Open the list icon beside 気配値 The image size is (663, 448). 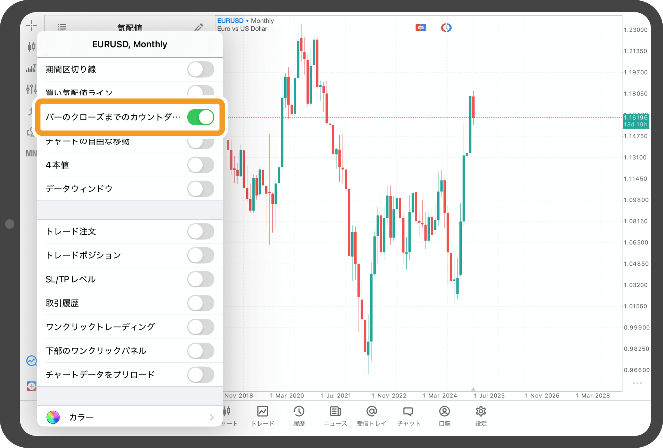[x=62, y=27]
